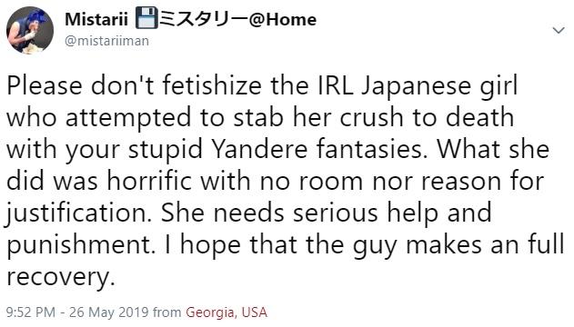The width and height of the screenshot is (574, 327).
Task: Click the word punishment in the tweet
Action: pyautogui.click(x=79, y=244)
